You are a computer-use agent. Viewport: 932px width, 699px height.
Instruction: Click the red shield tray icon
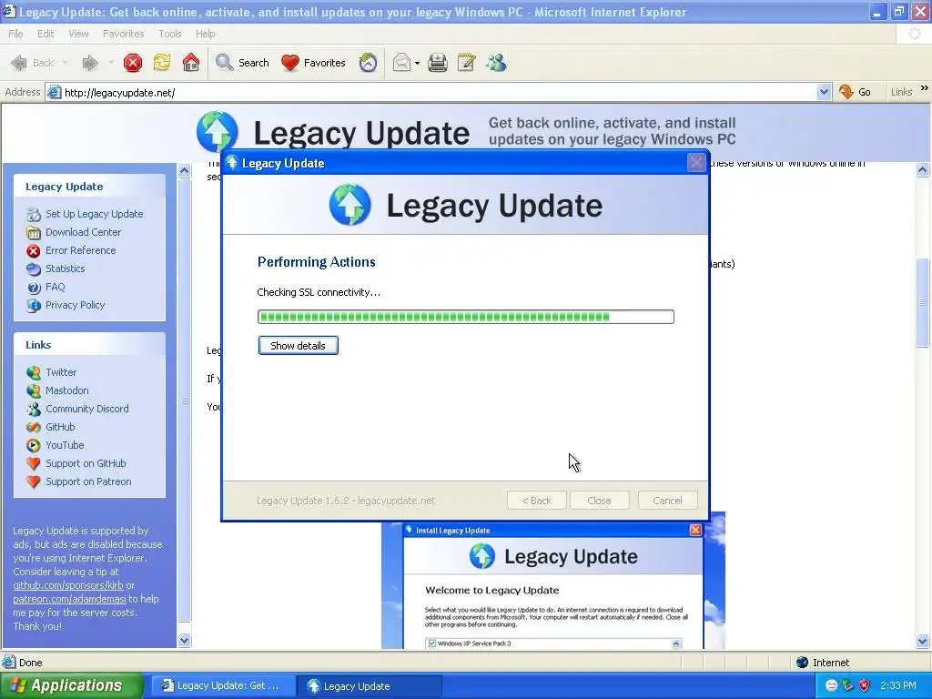865,685
